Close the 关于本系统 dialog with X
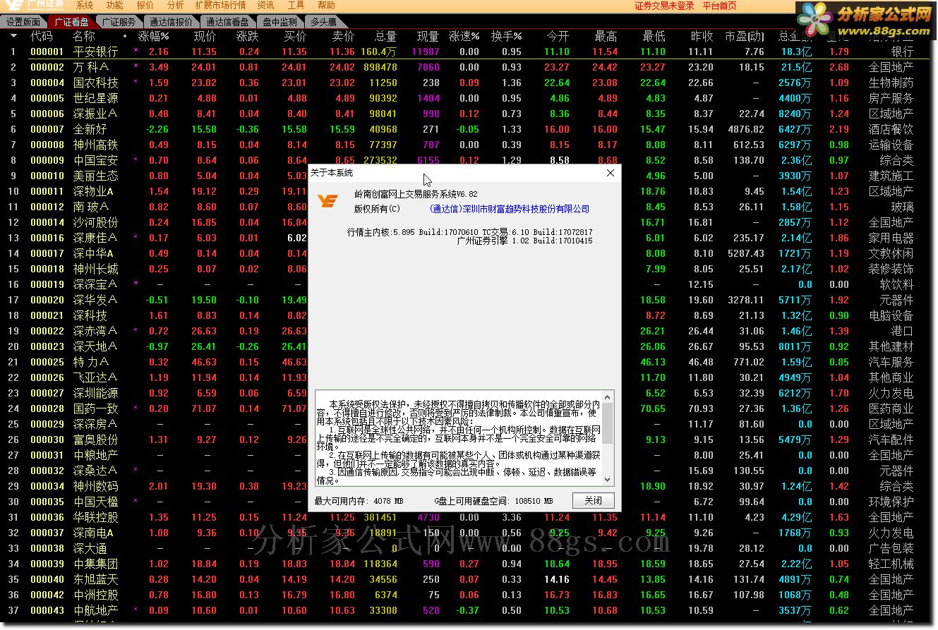Image resolution: width=938 pixels, height=630 pixels. click(611, 173)
